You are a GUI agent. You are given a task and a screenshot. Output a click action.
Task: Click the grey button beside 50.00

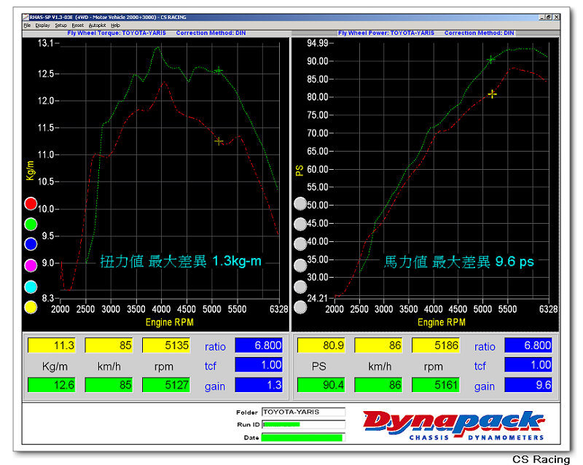(300, 203)
